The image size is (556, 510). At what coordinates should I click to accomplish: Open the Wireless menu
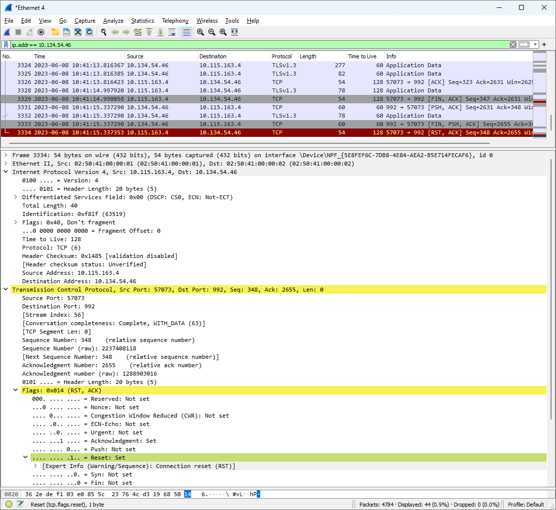coord(207,21)
